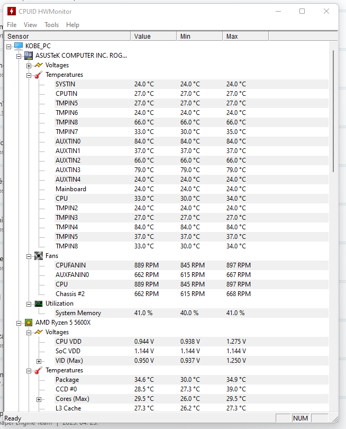Click the ASUSTeK motherboard icon
Screen dimensions: 346x429
click(29, 56)
